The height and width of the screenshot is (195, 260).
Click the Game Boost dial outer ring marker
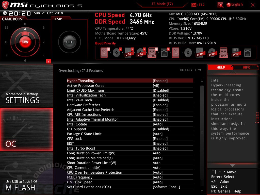tap(25, 29)
